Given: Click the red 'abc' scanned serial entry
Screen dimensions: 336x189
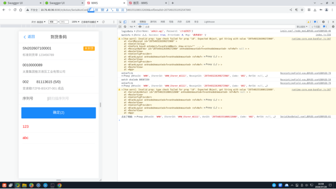Looking at the screenshot, I should [x=26, y=138].
